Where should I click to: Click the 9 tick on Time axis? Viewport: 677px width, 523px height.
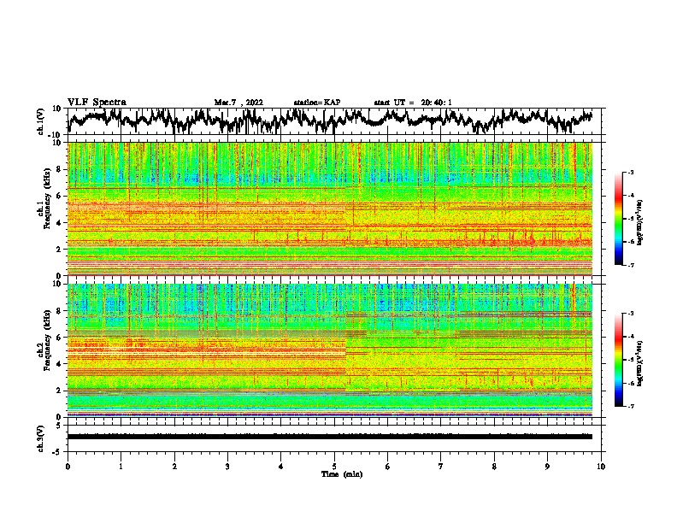547,467
